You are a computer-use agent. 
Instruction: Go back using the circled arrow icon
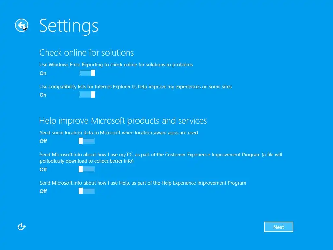pyautogui.click(x=21, y=25)
